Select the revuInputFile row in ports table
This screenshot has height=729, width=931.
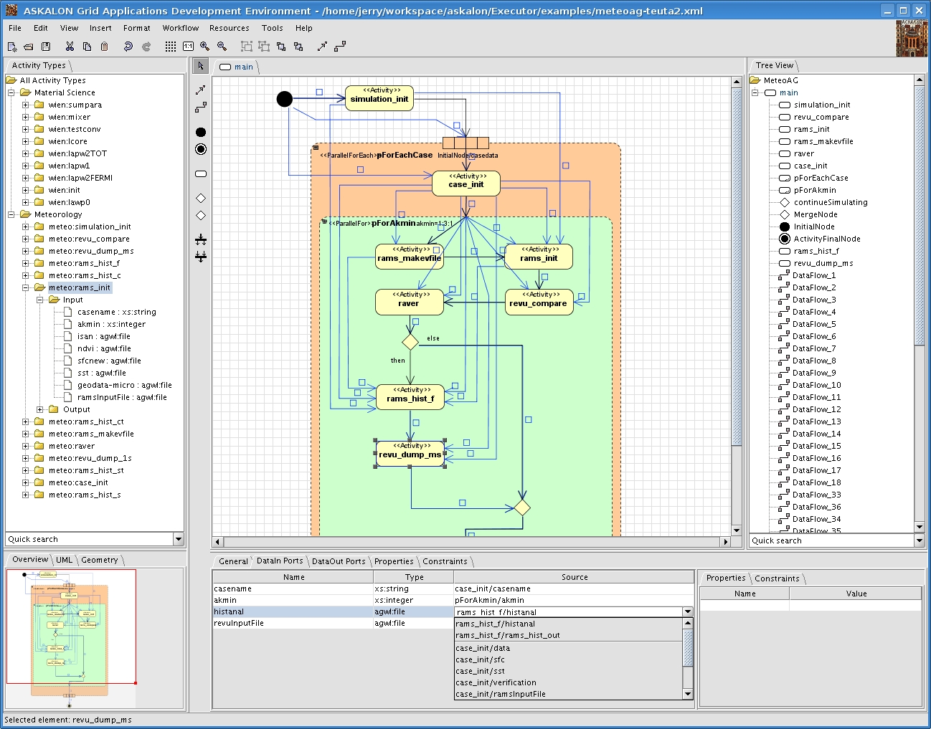coord(453,624)
